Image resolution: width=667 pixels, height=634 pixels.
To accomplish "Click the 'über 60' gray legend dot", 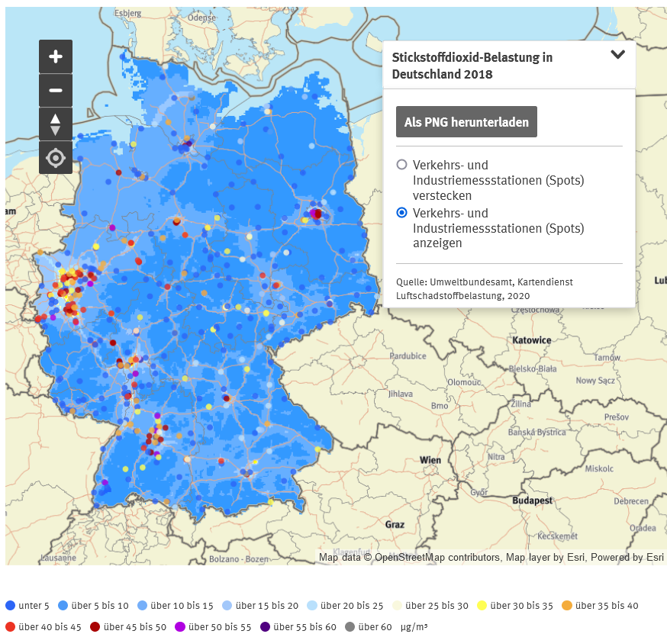I will [x=350, y=627].
